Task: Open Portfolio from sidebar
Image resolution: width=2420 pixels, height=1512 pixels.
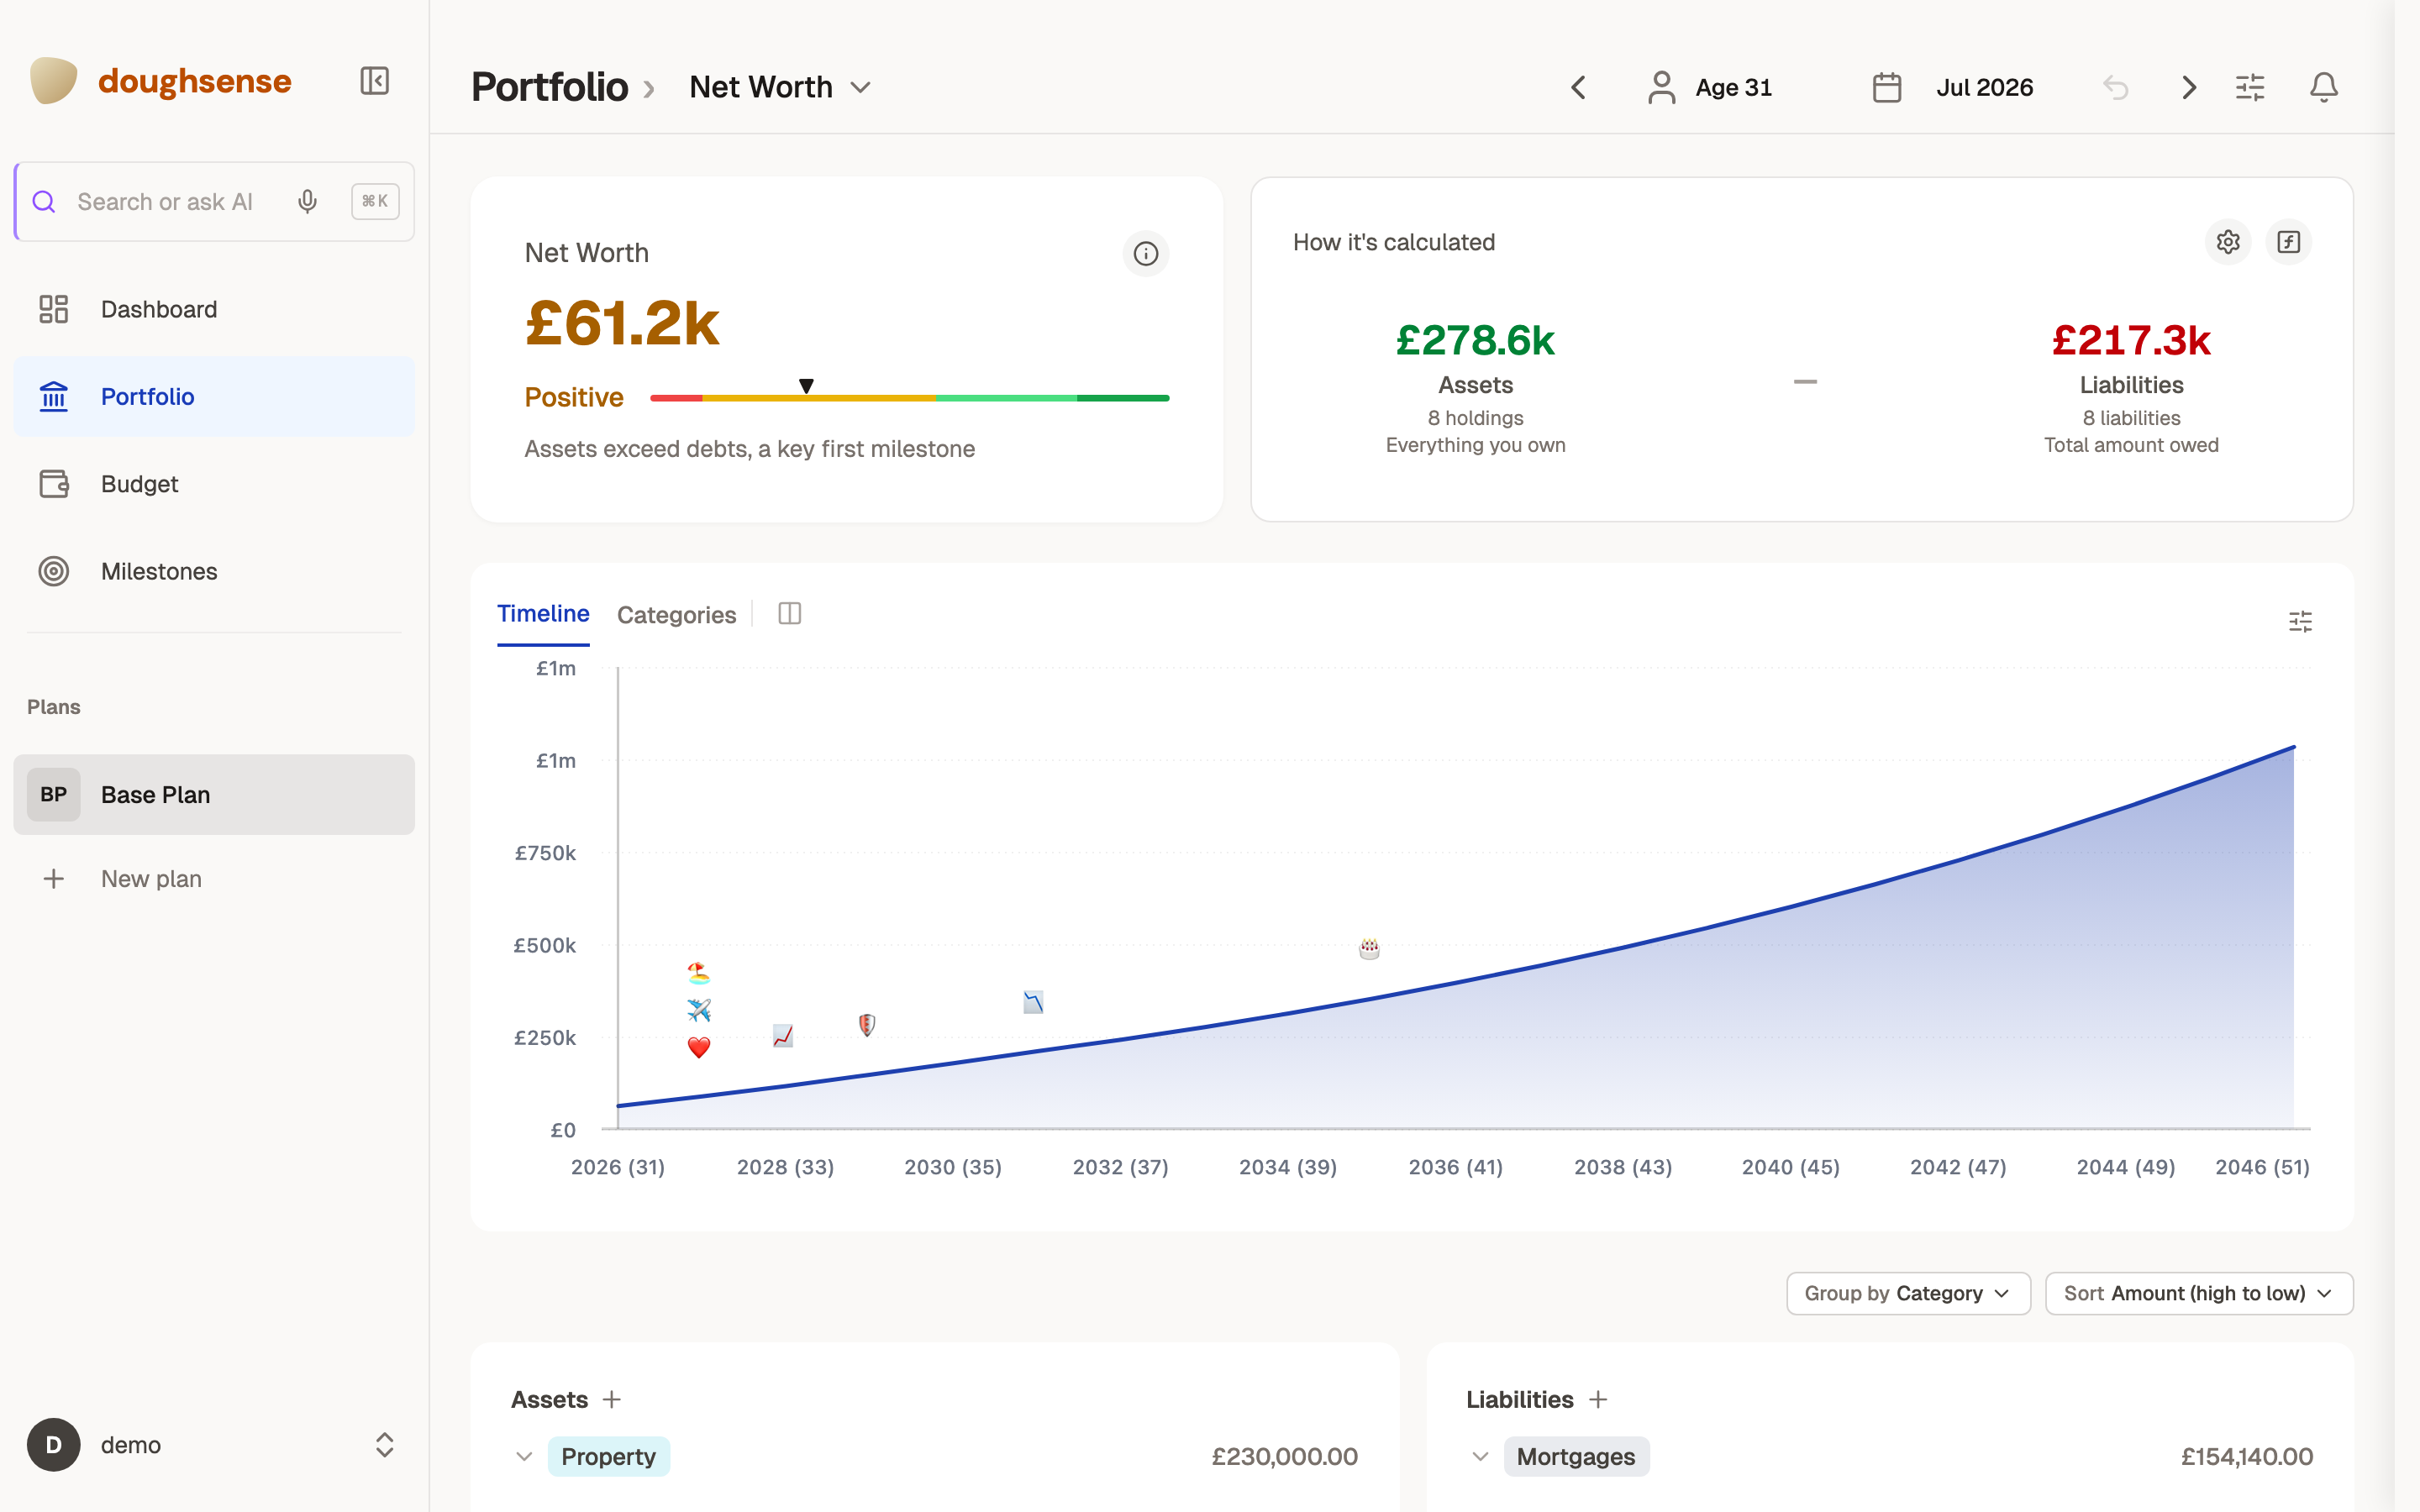Action: 214,396
